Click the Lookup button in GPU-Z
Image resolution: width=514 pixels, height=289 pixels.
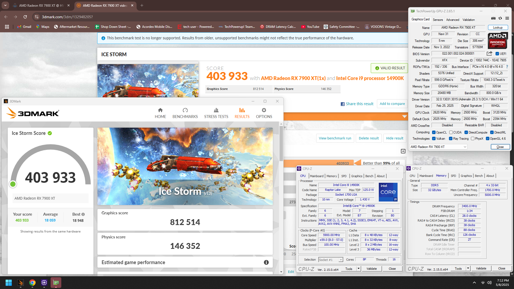pos(498,28)
